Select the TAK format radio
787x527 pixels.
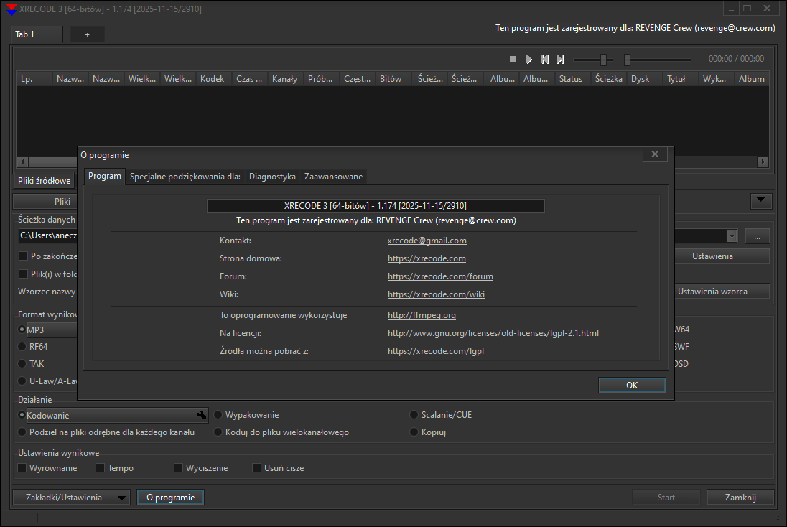22,364
